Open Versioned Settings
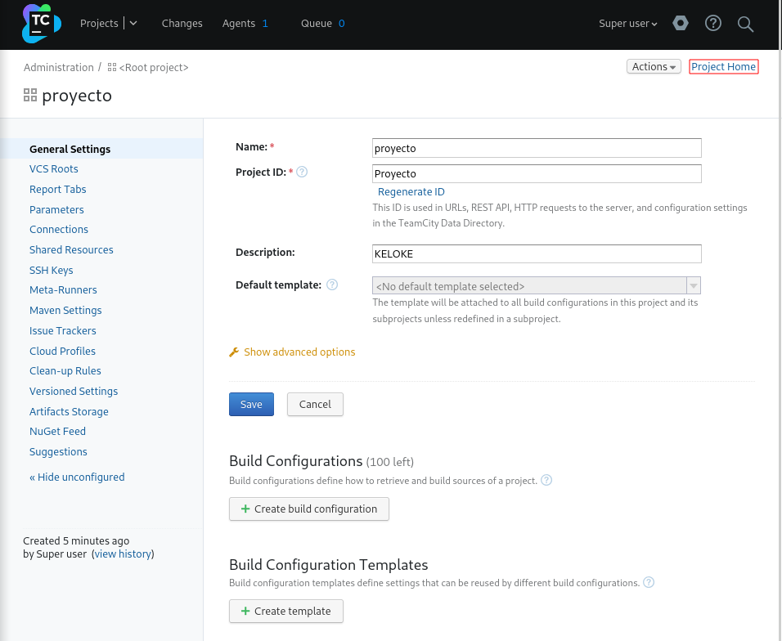The width and height of the screenshot is (782, 641). 74,392
